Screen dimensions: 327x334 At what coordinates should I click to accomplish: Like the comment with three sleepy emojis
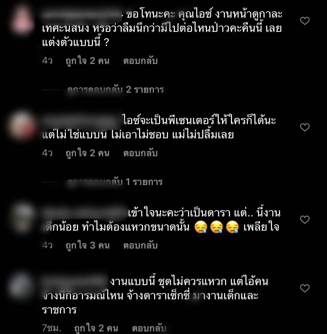pos(305,220)
